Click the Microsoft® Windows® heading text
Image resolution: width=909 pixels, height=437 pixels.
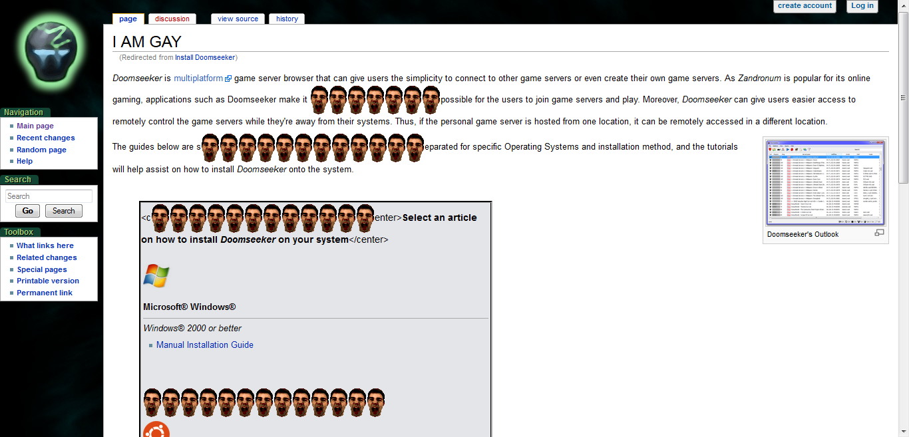coord(190,307)
